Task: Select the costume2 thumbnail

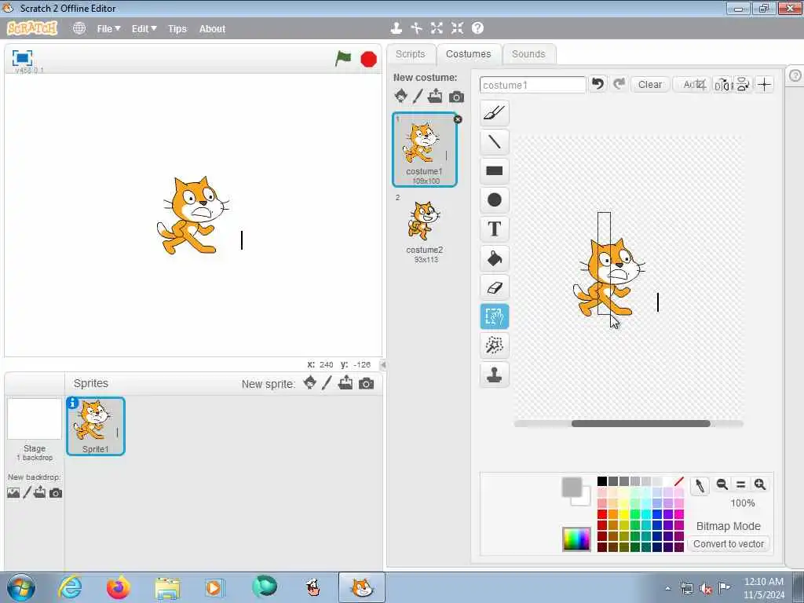Action: [x=425, y=229]
